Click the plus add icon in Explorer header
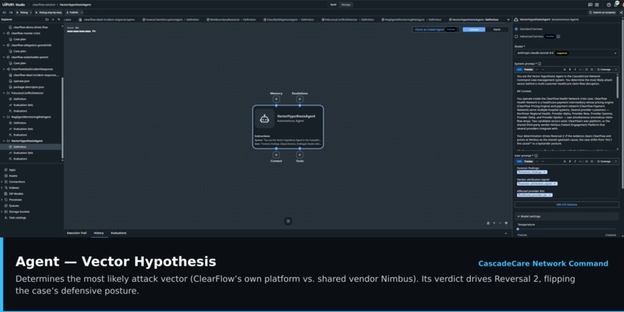 [x=53, y=19]
